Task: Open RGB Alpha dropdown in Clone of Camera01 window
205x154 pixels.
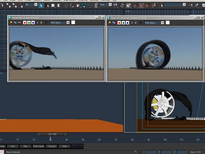Action: pyautogui.click(x=162, y=23)
